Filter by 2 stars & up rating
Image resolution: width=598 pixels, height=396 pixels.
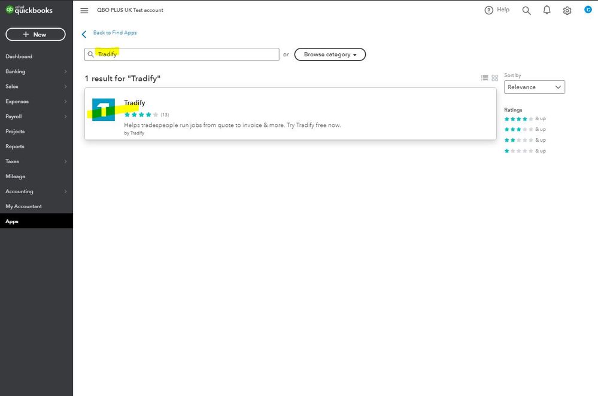point(525,140)
